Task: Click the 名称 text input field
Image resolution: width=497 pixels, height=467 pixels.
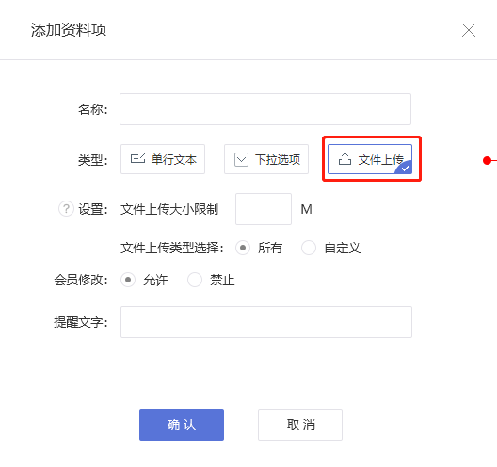Action: [x=265, y=109]
